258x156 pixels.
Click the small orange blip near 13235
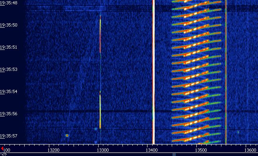click(67, 135)
